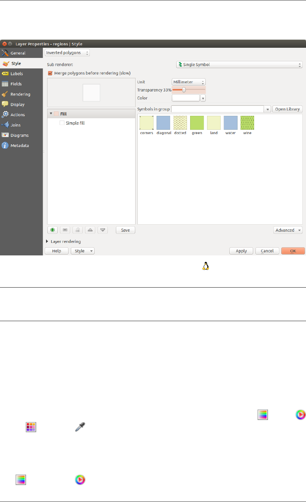Click the lock symbol layer icon

(x=78, y=230)
